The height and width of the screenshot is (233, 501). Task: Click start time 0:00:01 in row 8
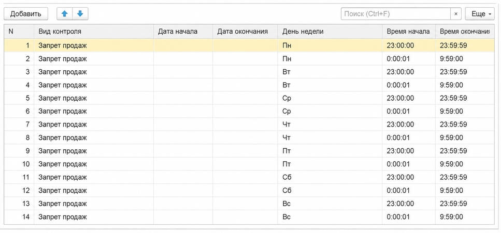(x=409, y=138)
